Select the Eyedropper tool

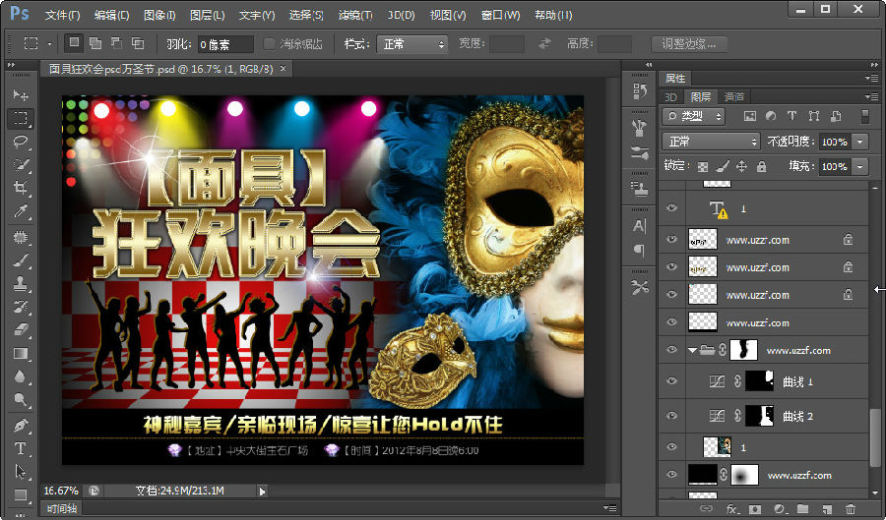[21, 211]
